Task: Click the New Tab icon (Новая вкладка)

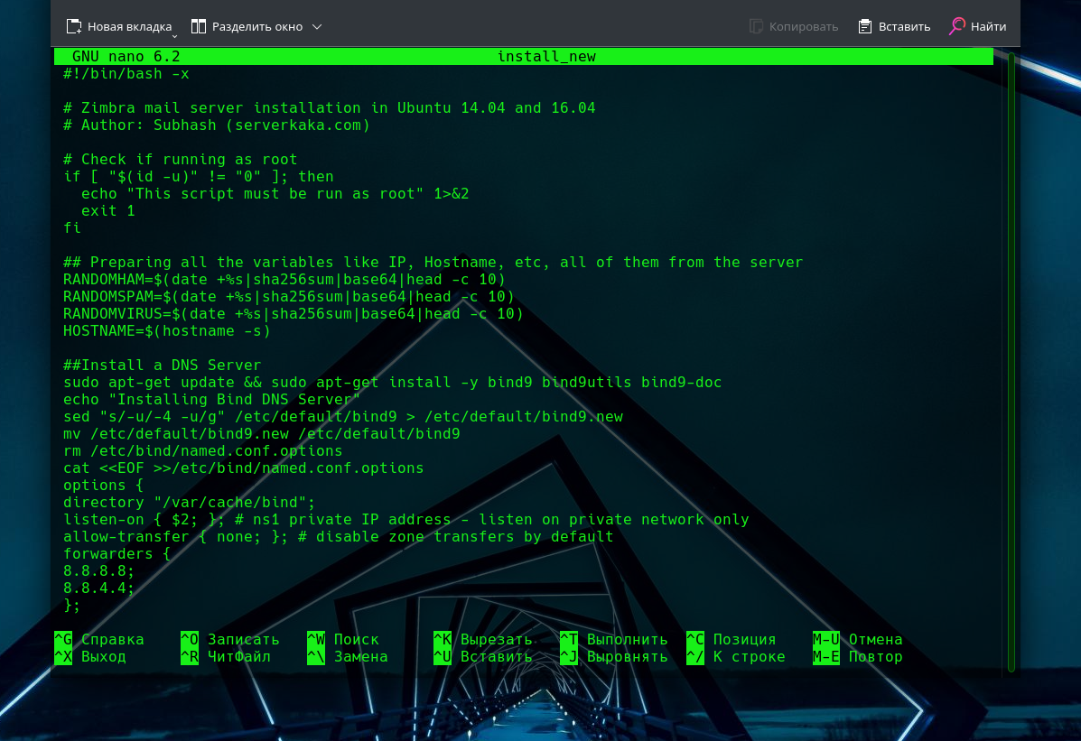Action: click(74, 26)
